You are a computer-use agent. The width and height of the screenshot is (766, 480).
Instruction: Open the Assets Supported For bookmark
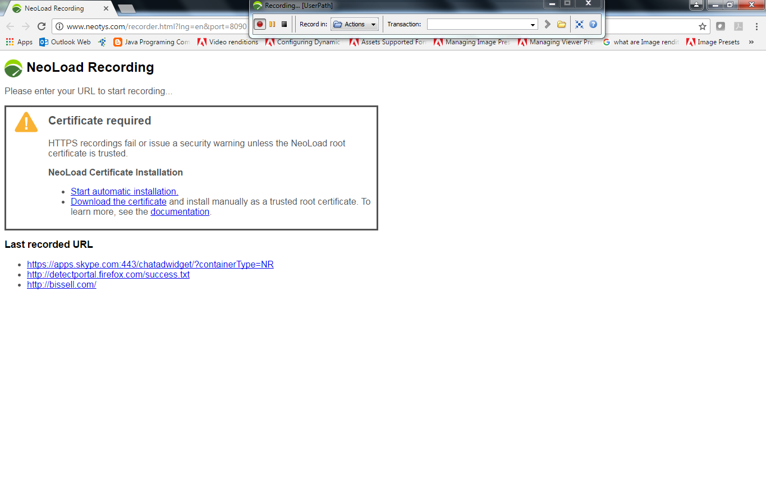pyautogui.click(x=388, y=42)
